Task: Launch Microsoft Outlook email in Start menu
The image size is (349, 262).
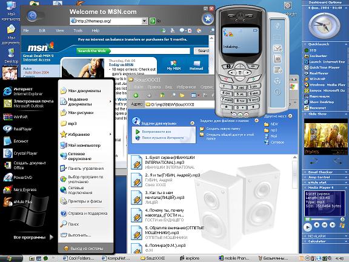Action: 28,103
